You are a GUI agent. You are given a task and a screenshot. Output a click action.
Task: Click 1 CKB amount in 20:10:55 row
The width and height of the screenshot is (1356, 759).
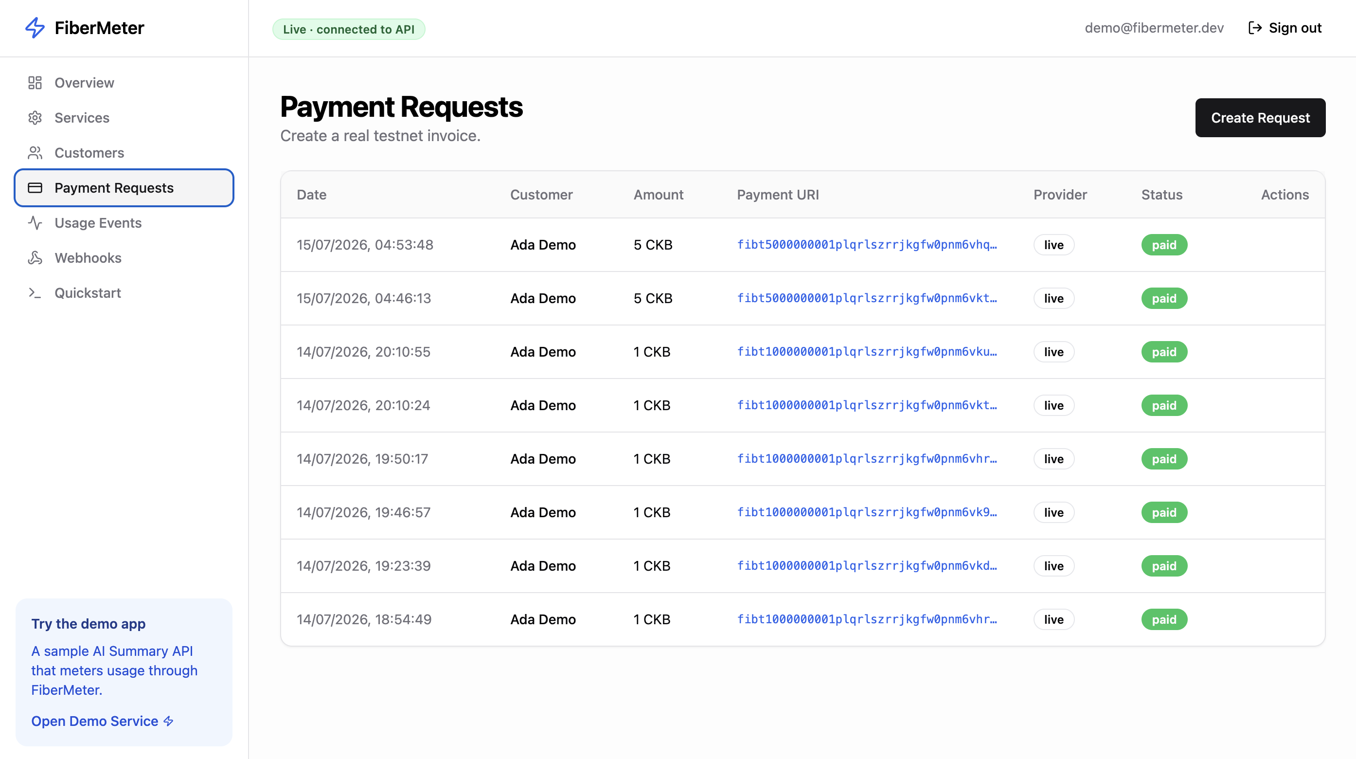tap(652, 352)
